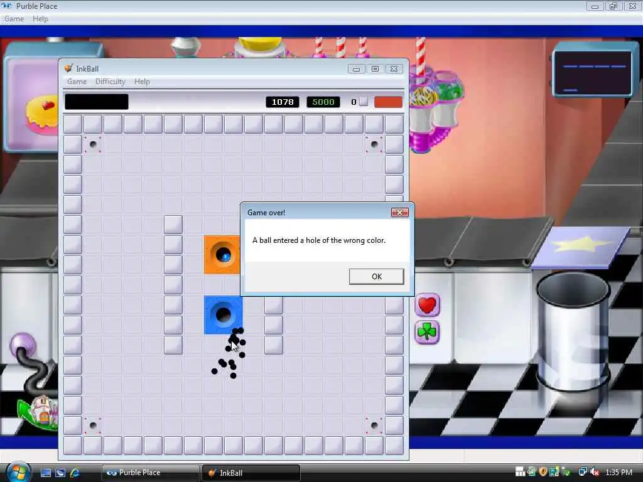Screen dimensions: 643x482
Task: Click the top-left ball spawn point
Action: [x=93, y=144]
